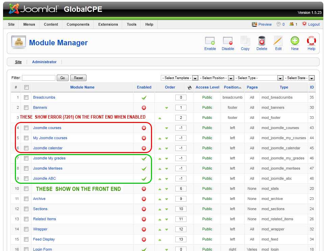Open the Edit toolbar icon
The width and height of the screenshot is (325, 251).
278,43
